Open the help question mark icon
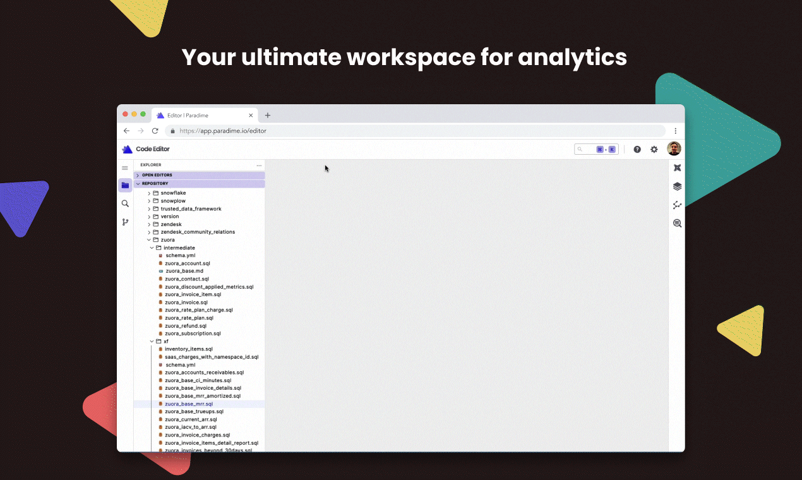 637,150
